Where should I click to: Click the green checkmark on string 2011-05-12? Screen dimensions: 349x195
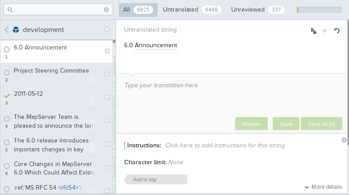[7, 96]
